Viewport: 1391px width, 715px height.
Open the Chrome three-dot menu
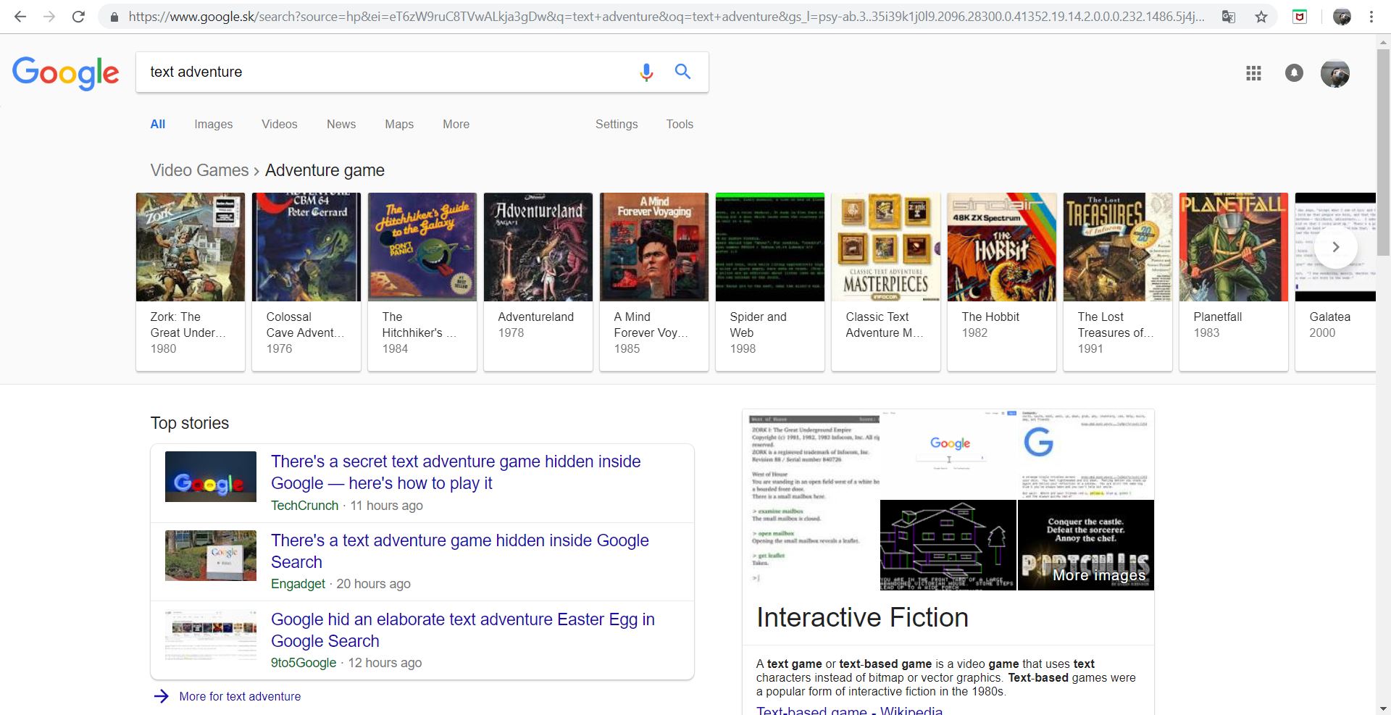pos(1371,17)
